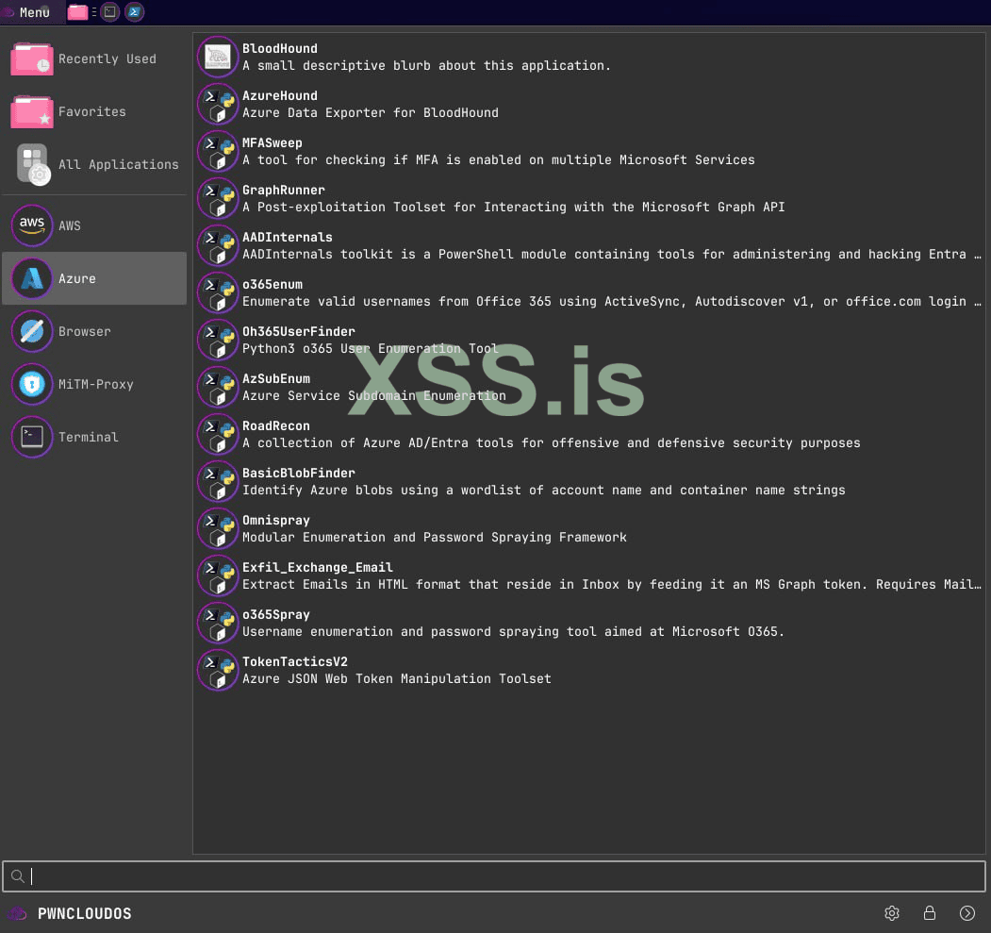Image resolution: width=991 pixels, height=933 pixels.
Task: Click the PWNCLOUDOS user label
Action: tap(84, 913)
